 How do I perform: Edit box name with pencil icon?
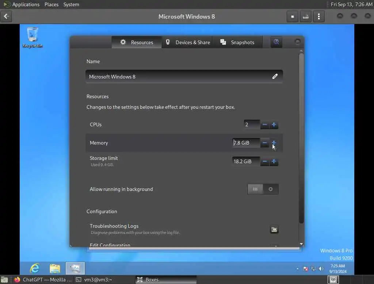[275, 76]
